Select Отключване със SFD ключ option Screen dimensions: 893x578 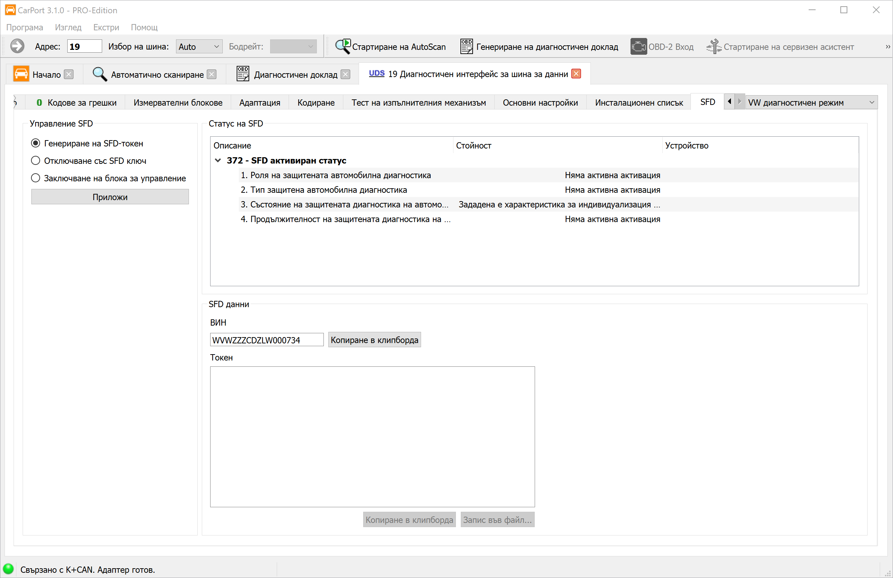[x=36, y=161]
